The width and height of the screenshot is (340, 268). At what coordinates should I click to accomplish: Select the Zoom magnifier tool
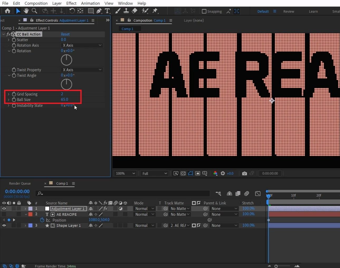[34, 11]
